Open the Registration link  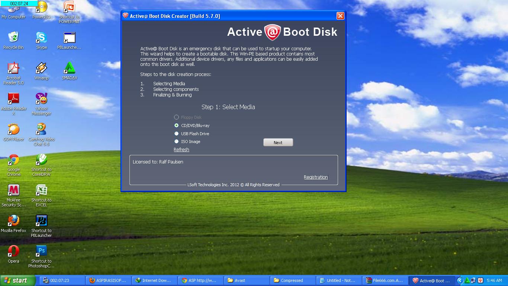coord(316,177)
